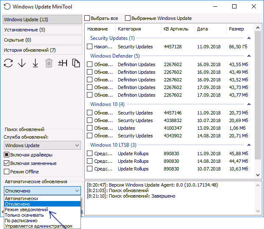The height and width of the screenshot is (229, 264).
Task: Choose 'Управляется администратором' option
Action: [42, 226]
